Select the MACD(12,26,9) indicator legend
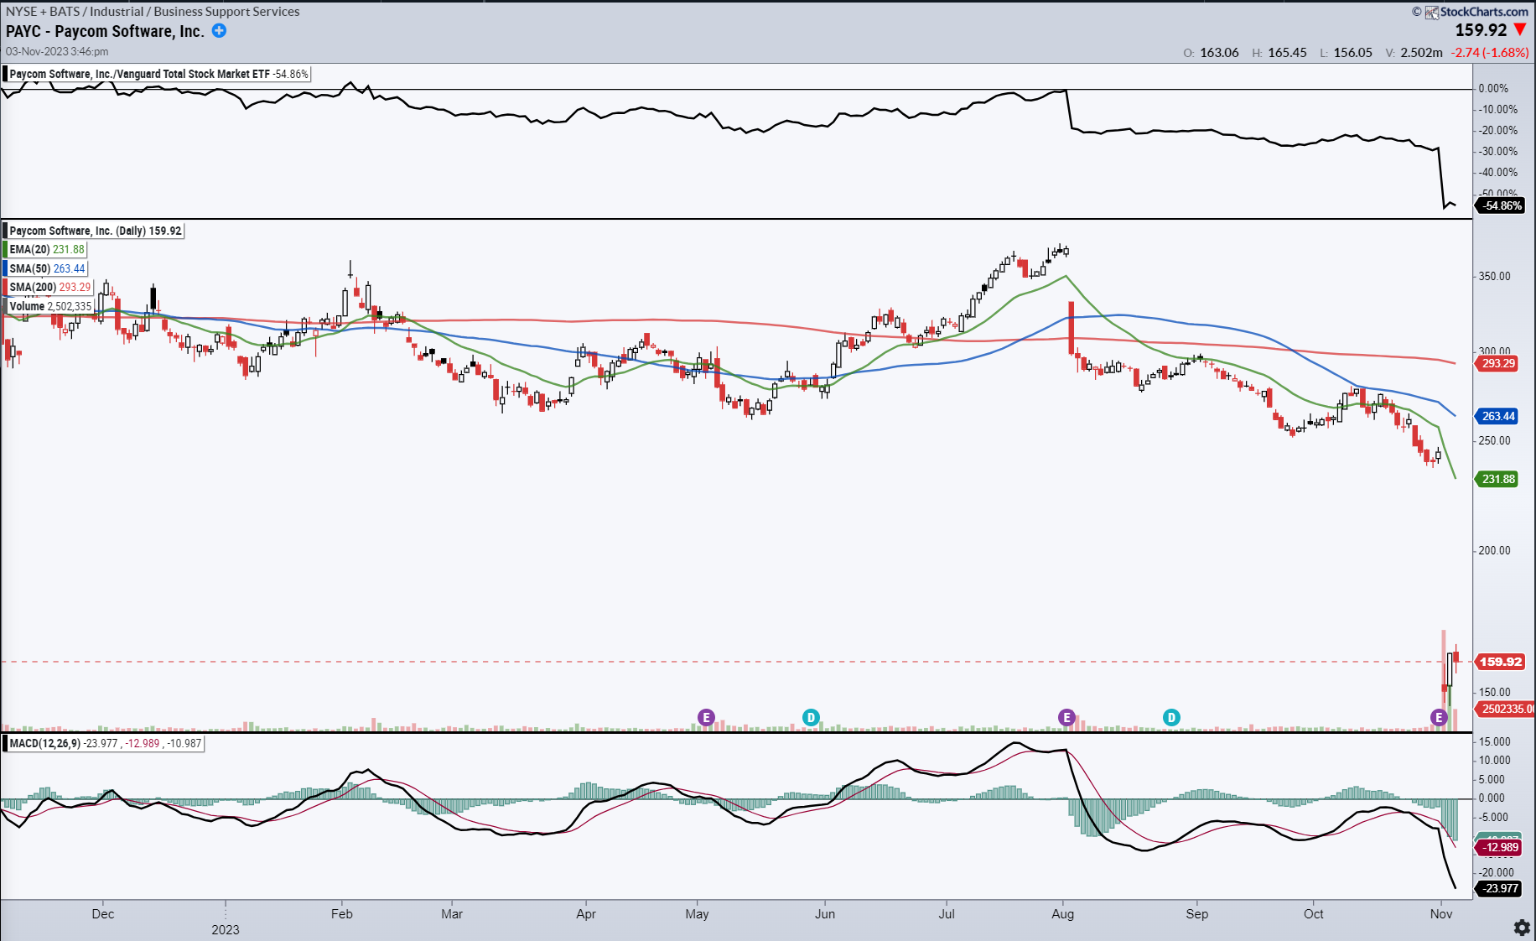 (x=105, y=743)
